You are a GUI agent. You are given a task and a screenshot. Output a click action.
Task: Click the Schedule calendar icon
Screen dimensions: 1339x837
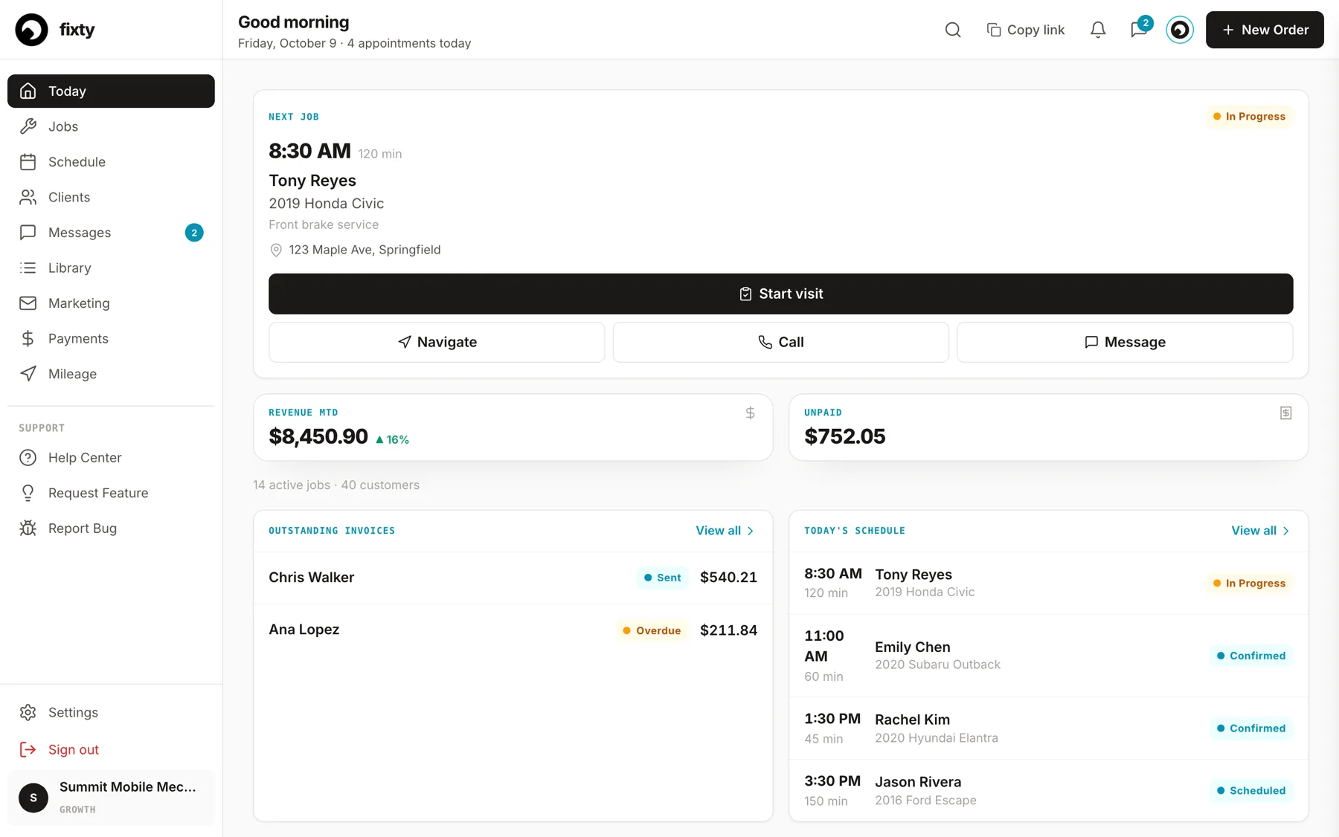coord(28,162)
